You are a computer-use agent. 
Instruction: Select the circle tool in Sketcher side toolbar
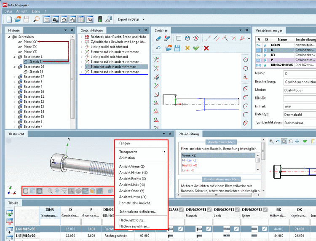click(246, 59)
